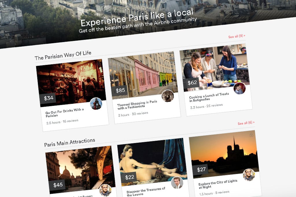Screen dimensions: 296x197
Task: Click See all (6) for Paris Main Attractions
Action: (x=246, y=123)
